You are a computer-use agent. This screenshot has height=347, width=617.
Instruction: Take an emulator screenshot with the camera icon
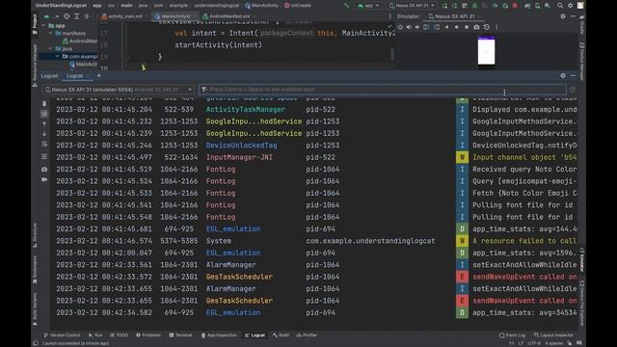tap(476, 27)
